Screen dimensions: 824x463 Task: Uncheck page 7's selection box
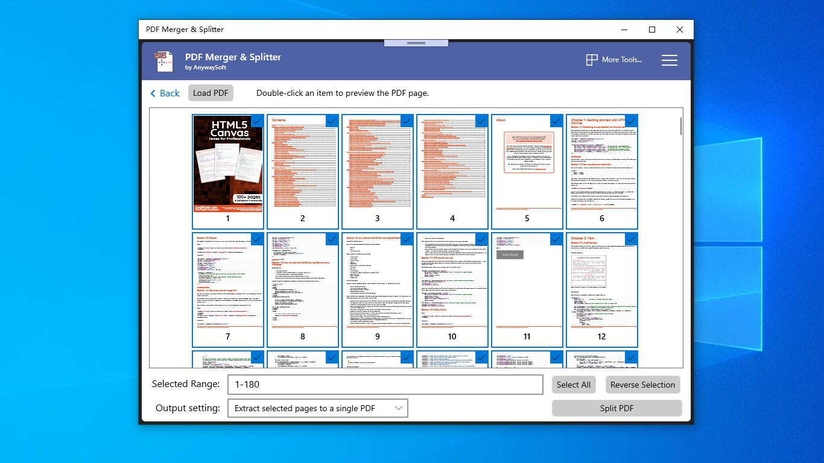(x=257, y=239)
